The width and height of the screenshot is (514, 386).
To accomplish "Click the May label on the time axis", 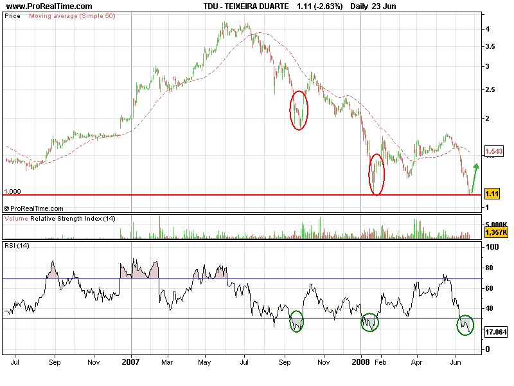I will click(x=204, y=363).
